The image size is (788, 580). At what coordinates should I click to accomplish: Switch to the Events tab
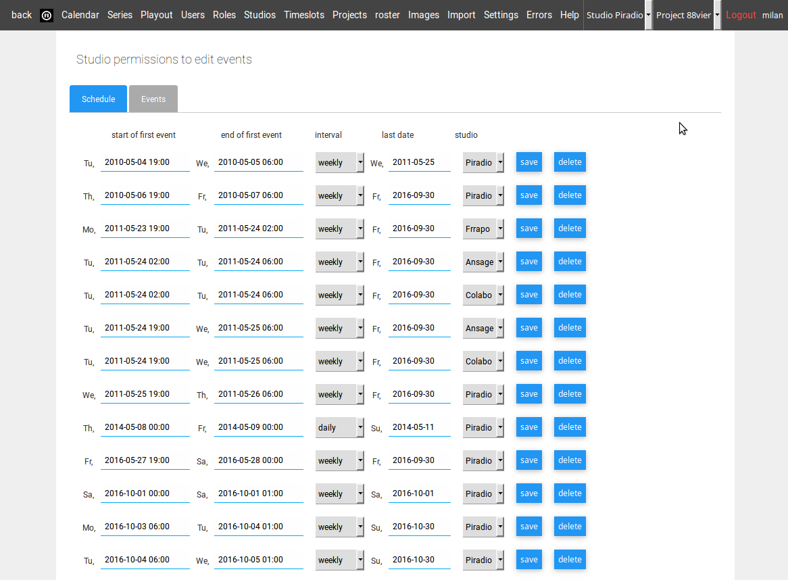click(153, 99)
